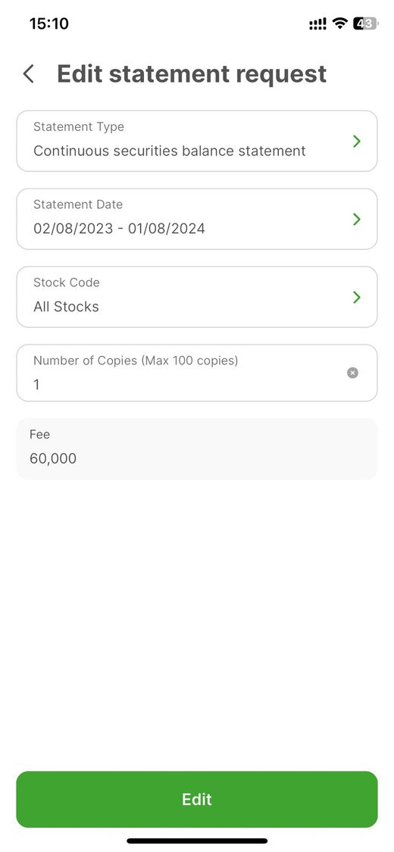The image size is (394, 852).
Task: Select Continuous securities balance statement text
Action: (170, 151)
